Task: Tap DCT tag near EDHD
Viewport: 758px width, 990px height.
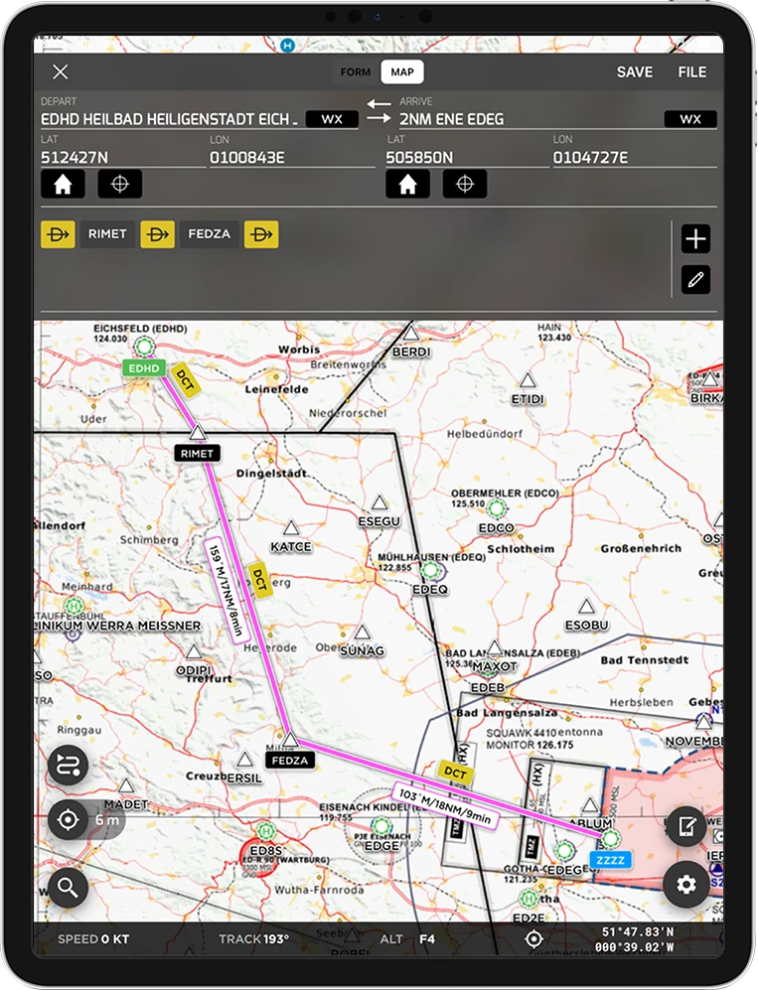Action: click(185, 379)
